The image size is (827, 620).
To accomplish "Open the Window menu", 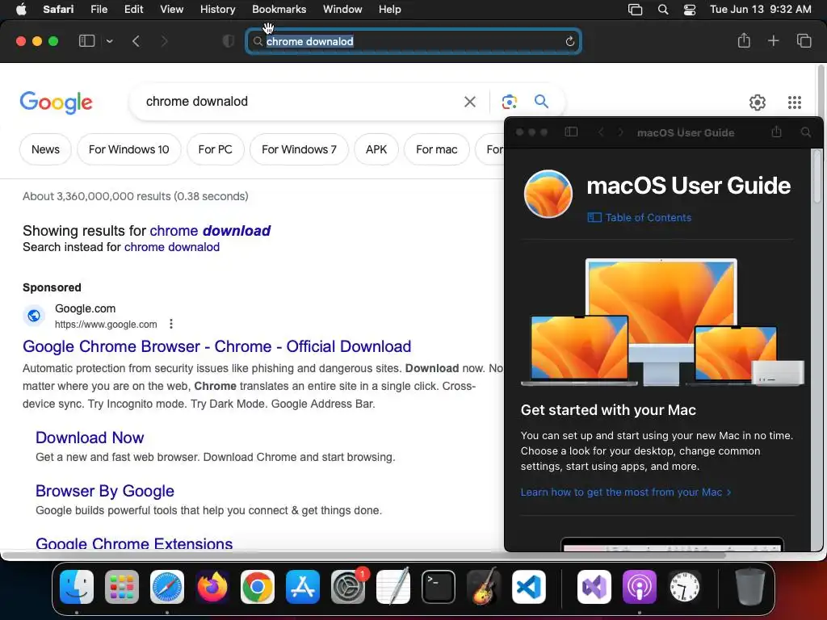I will pyautogui.click(x=342, y=9).
